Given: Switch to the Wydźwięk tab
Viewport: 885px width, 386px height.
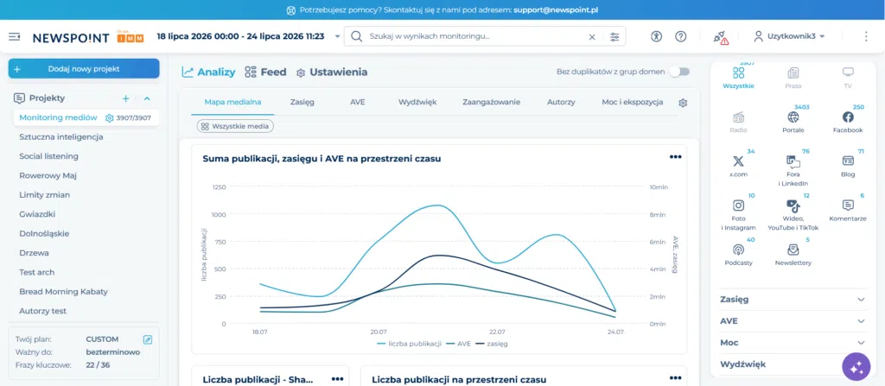Looking at the screenshot, I should [x=417, y=102].
